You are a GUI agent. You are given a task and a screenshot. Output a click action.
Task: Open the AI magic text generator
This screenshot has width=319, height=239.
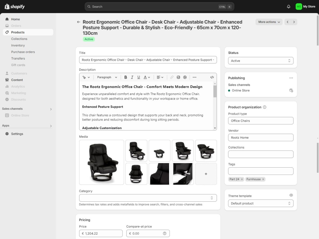(x=86, y=77)
